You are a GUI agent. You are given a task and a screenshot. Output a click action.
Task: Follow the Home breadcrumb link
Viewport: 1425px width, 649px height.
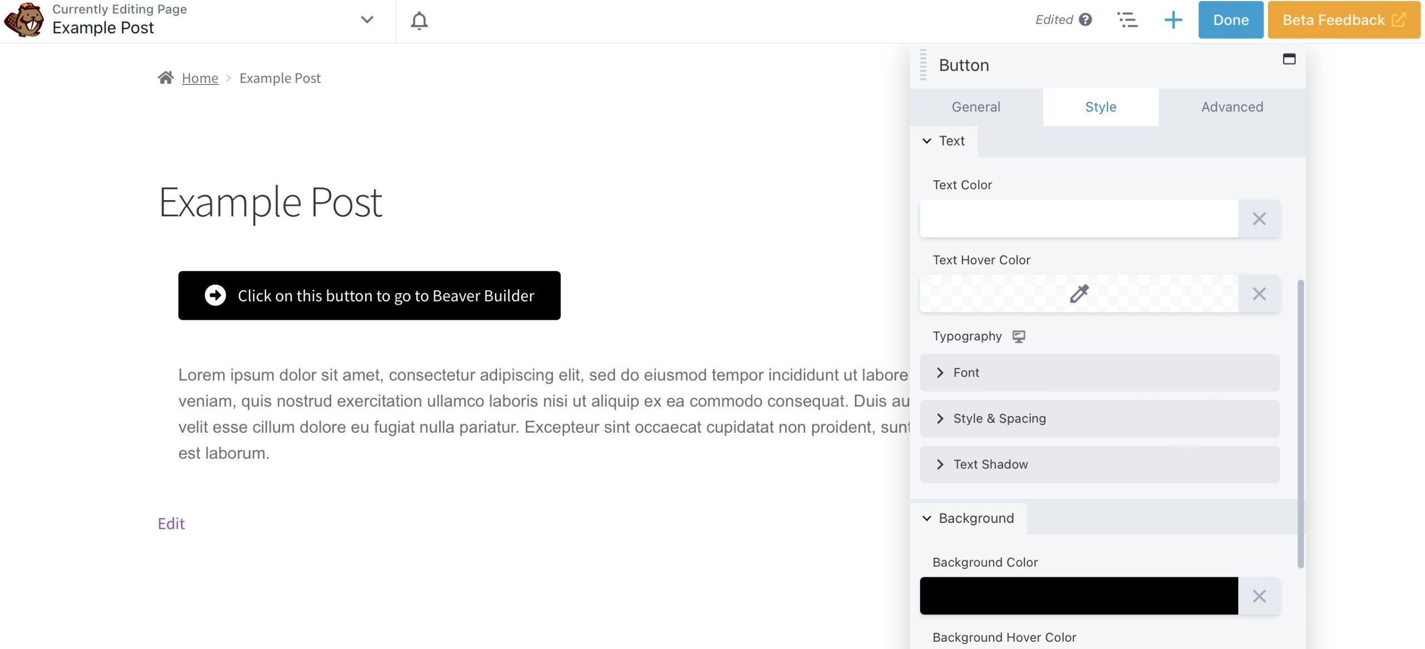pyautogui.click(x=200, y=78)
